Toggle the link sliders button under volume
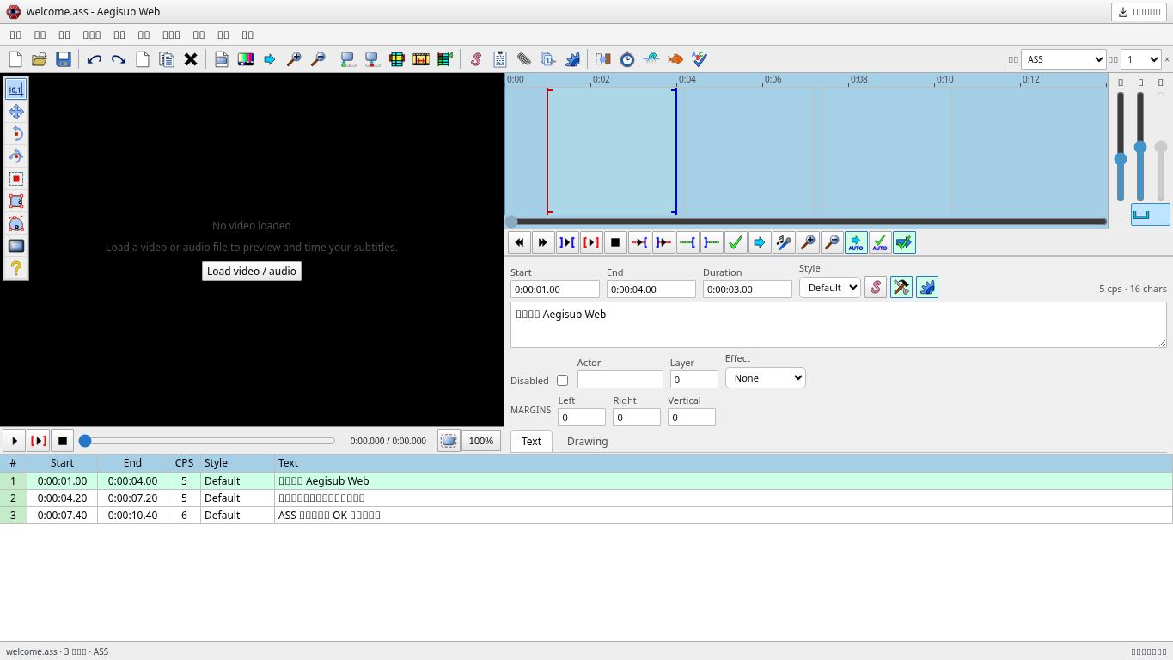 [1150, 214]
